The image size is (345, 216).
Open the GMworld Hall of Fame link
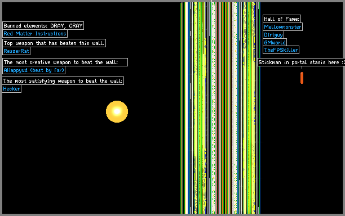point(275,42)
